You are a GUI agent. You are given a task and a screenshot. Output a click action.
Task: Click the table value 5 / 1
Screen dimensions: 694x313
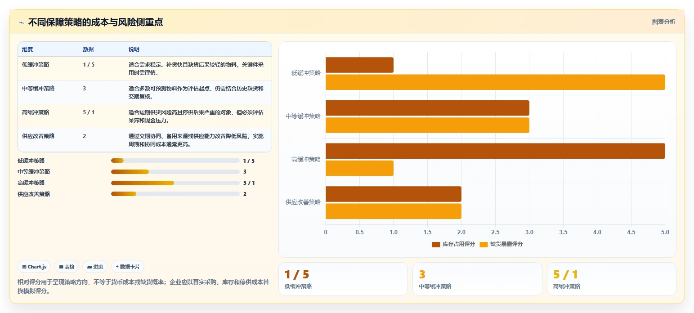click(x=89, y=112)
